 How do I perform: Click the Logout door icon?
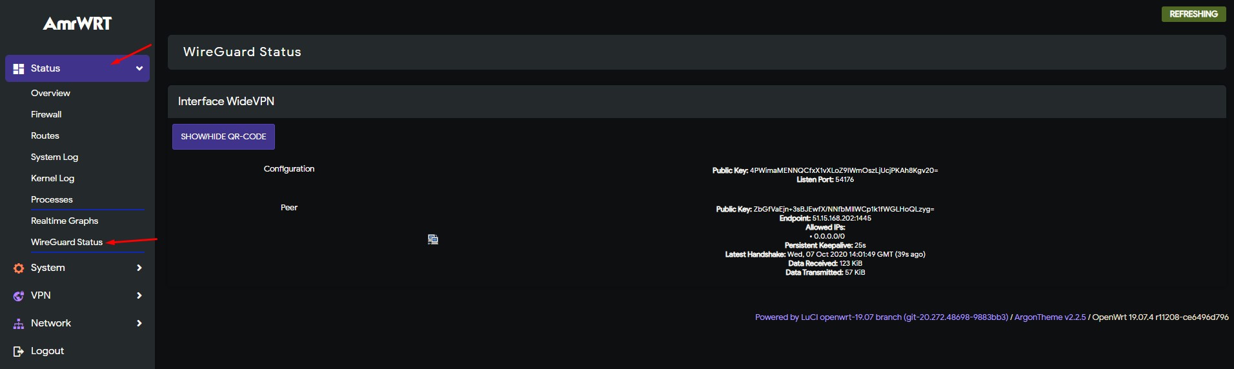(19, 351)
